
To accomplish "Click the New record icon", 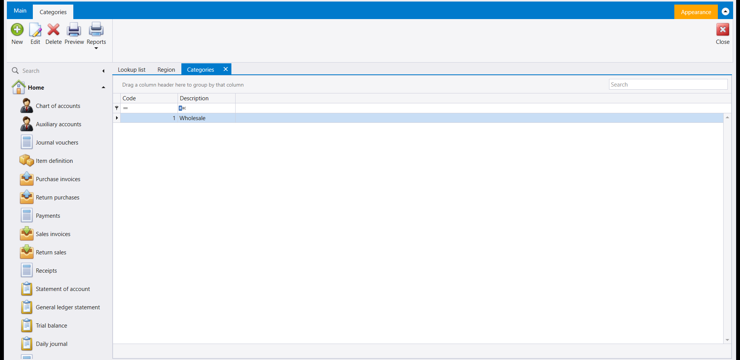I will click(x=17, y=30).
